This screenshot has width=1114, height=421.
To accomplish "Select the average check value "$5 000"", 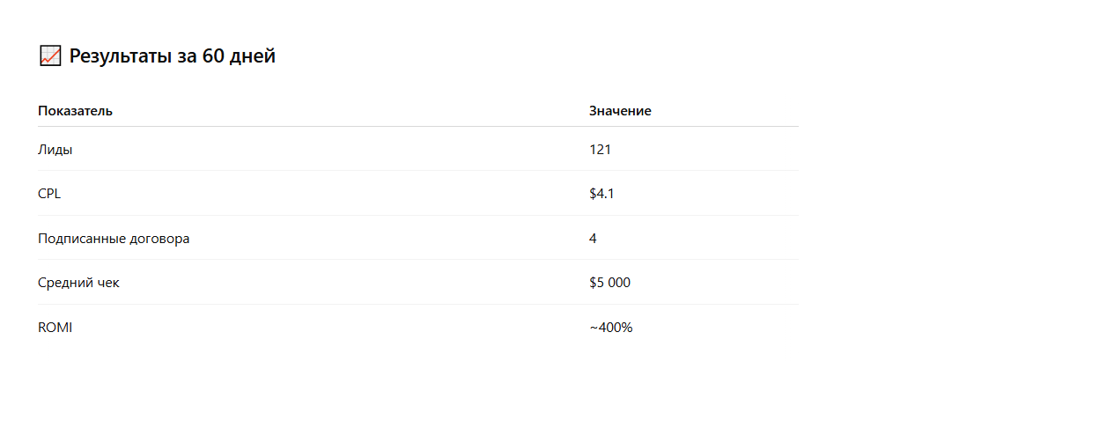I will click(609, 283).
